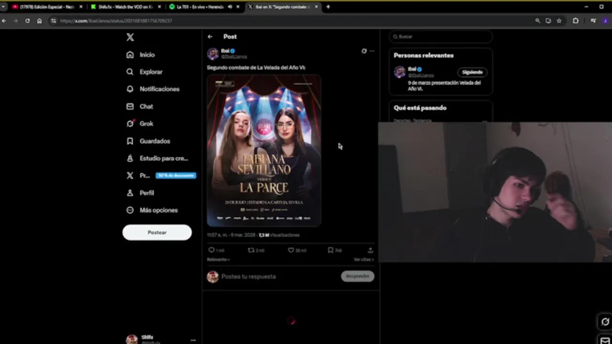Toggle the Siguiendo follow button for Ibai
Screen dimensions: 612x344
(x=472, y=72)
